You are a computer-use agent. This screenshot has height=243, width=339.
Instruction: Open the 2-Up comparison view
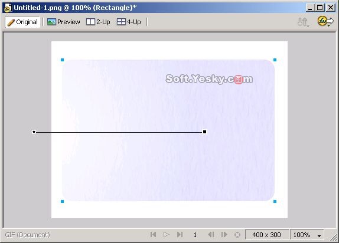tap(98, 22)
